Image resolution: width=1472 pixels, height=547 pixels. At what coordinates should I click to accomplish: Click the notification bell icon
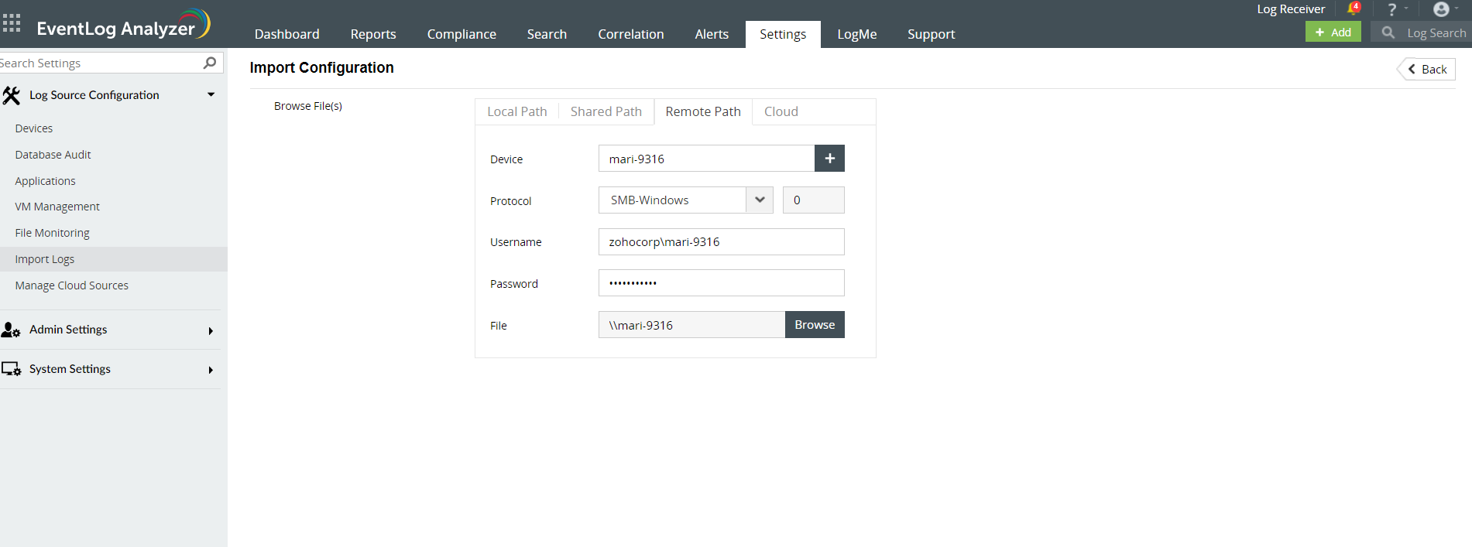(x=1353, y=9)
